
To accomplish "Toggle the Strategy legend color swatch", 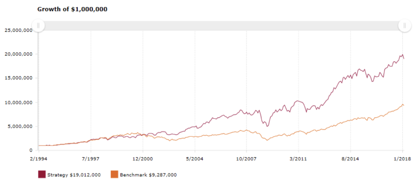I will point(42,175).
